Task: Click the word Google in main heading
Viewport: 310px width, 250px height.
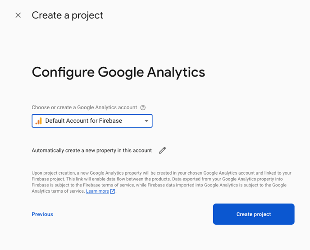Action: pos(121,73)
